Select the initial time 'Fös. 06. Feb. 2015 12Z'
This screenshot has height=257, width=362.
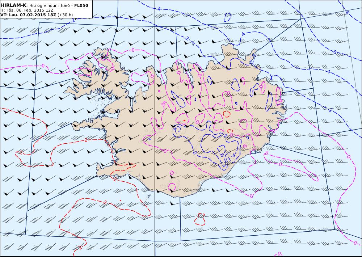tap(30, 10)
